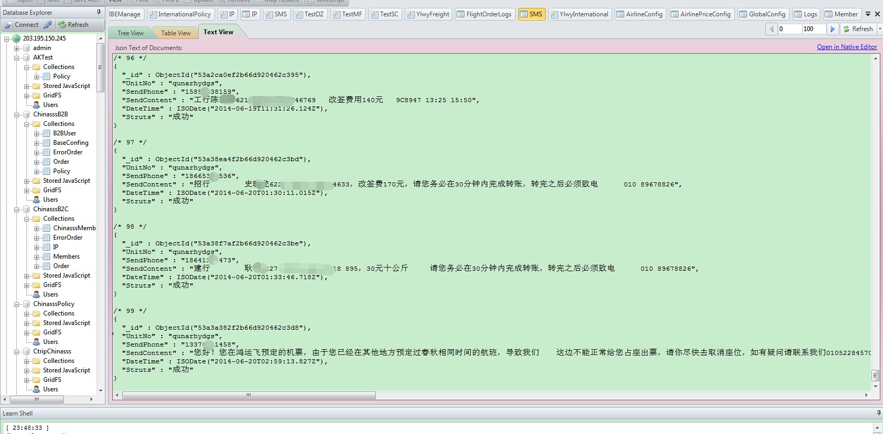Open the tab list overflow dropdown
The width and height of the screenshot is (883, 434).
click(868, 14)
